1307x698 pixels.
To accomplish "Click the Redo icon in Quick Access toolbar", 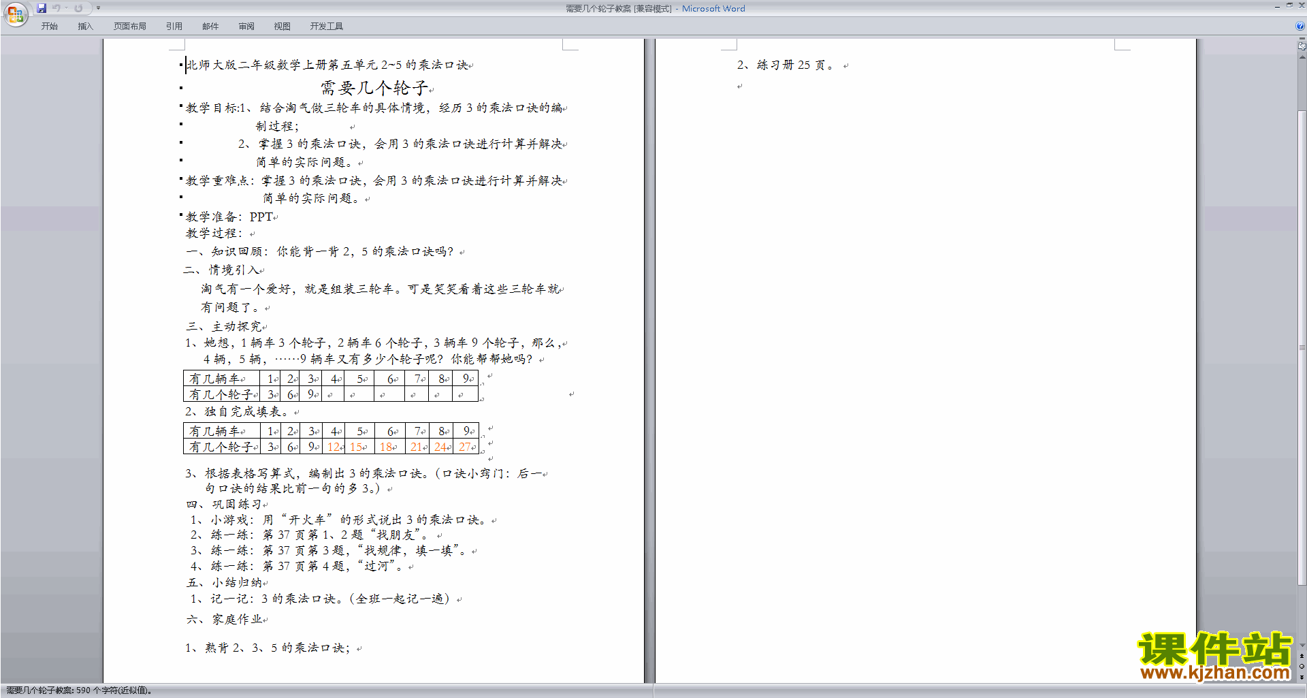I will pos(78,8).
